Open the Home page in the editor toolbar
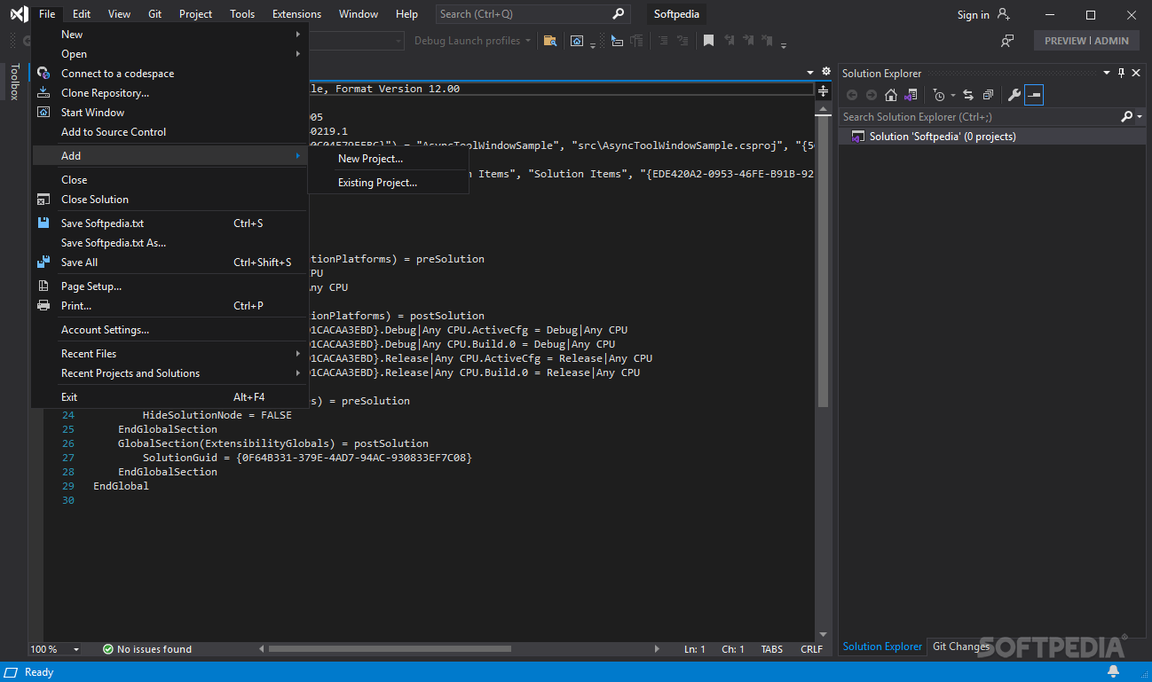 coord(891,95)
